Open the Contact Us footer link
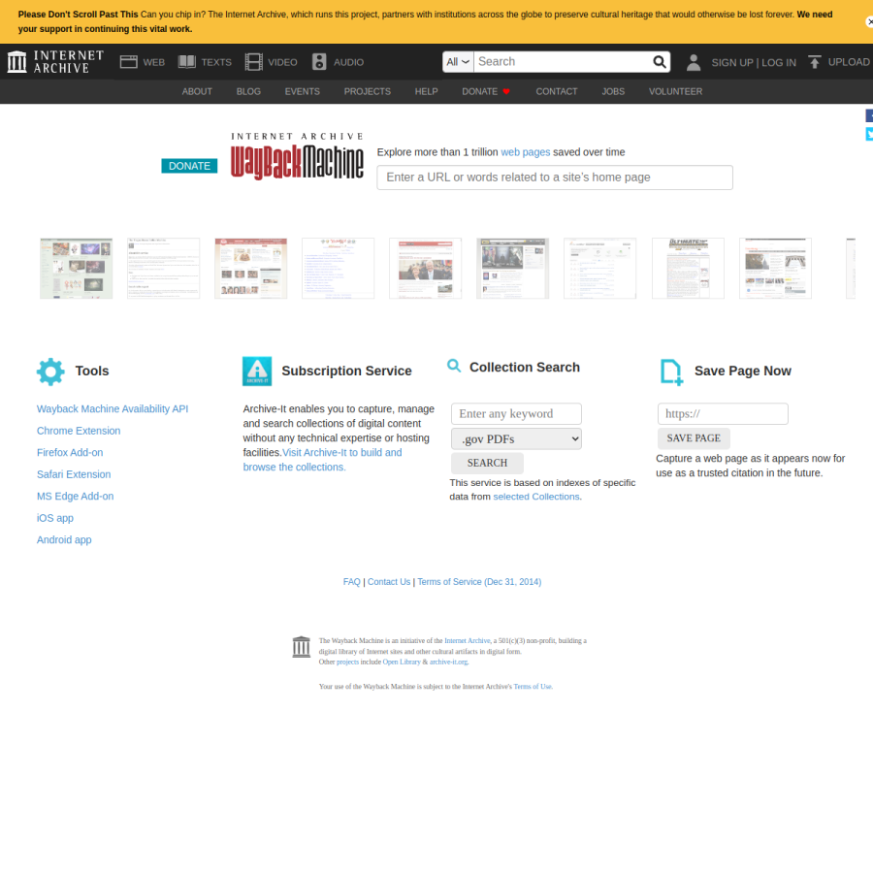873x873 pixels. point(389,582)
